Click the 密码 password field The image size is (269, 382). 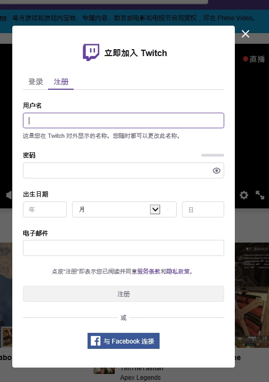click(x=123, y=170)
